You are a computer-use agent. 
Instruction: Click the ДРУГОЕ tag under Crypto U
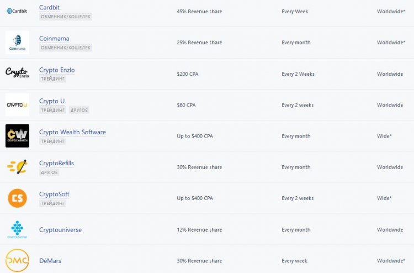pos(79,110)
